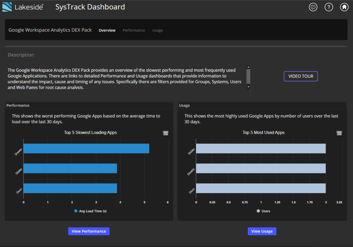
Task: Click the chat feedback icon in header
Action: pyautogui.click(x=313, y=7)
